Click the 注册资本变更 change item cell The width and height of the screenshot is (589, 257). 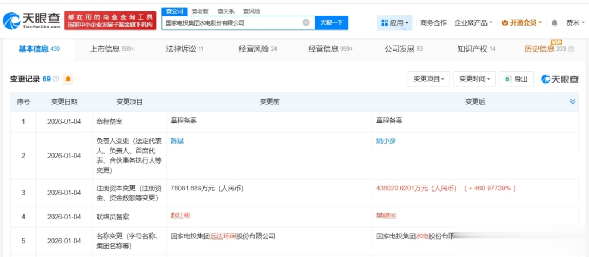click(129, 193)
